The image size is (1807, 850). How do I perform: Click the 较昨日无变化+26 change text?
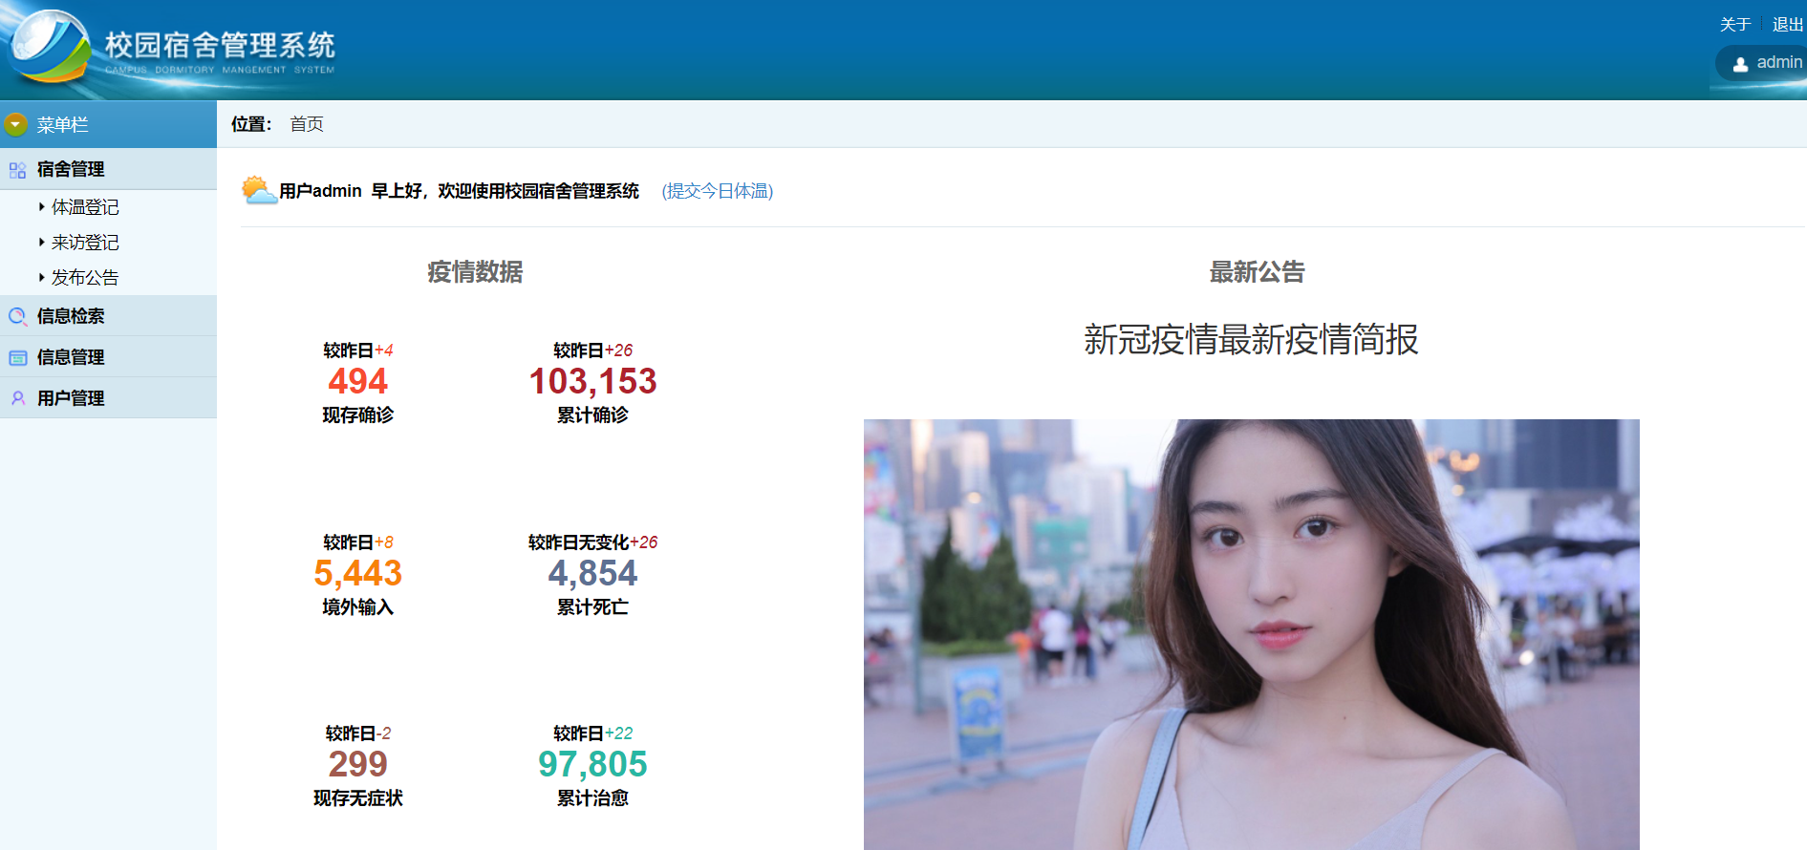click(x=592, y=542)
